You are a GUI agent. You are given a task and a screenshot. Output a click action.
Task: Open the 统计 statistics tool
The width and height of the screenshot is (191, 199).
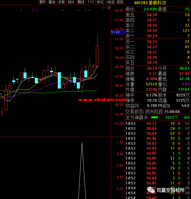pos(71,2)
